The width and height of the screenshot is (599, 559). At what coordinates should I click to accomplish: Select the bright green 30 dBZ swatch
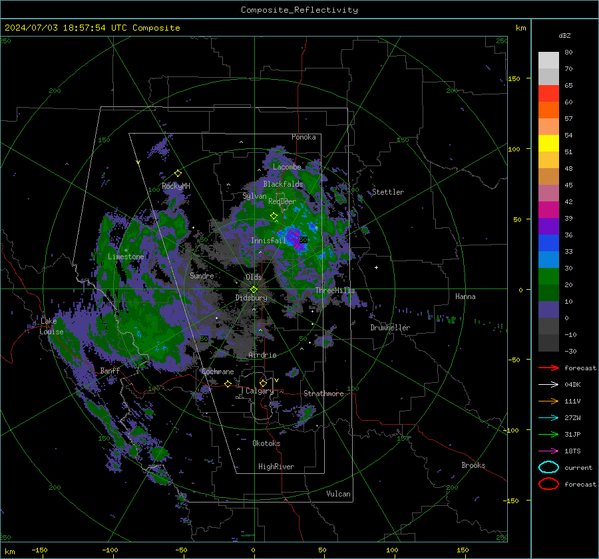(x=548, y=276)
